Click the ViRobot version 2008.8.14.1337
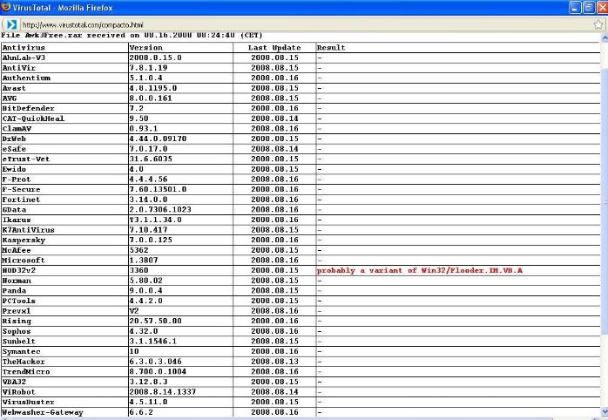608x420 pixels. tap(163, 392)
